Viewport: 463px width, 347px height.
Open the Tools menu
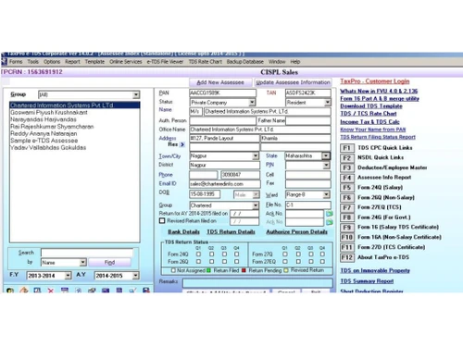(x=33, y=62)
